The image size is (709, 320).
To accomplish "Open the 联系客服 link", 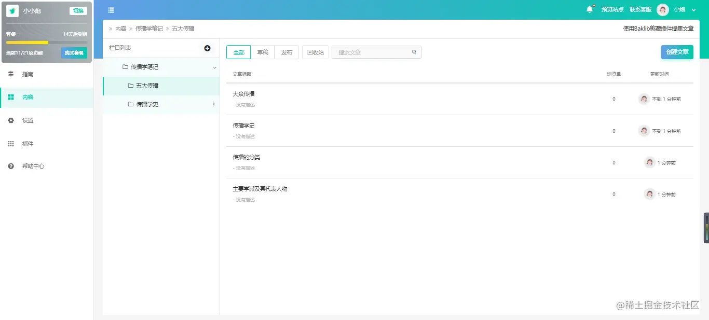I will [x=640, y=10].
